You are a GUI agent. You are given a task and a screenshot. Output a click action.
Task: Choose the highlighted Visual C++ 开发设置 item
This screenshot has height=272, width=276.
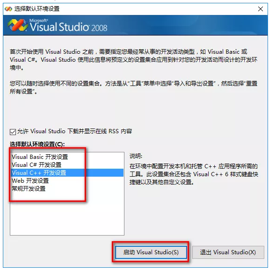(x=67, y=172)
